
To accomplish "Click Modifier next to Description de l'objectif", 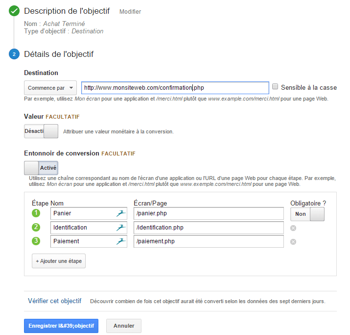I will pos(130,11).
